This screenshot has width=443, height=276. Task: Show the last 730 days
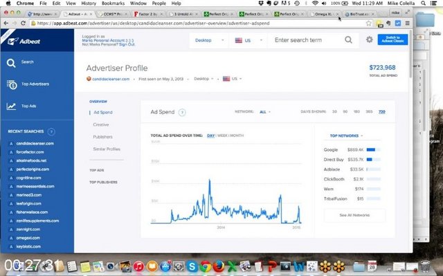coord(382,112)
